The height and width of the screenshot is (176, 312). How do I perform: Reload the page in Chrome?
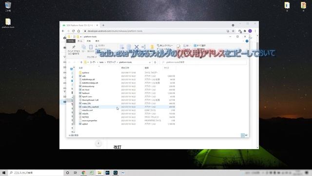pos(74,31)
